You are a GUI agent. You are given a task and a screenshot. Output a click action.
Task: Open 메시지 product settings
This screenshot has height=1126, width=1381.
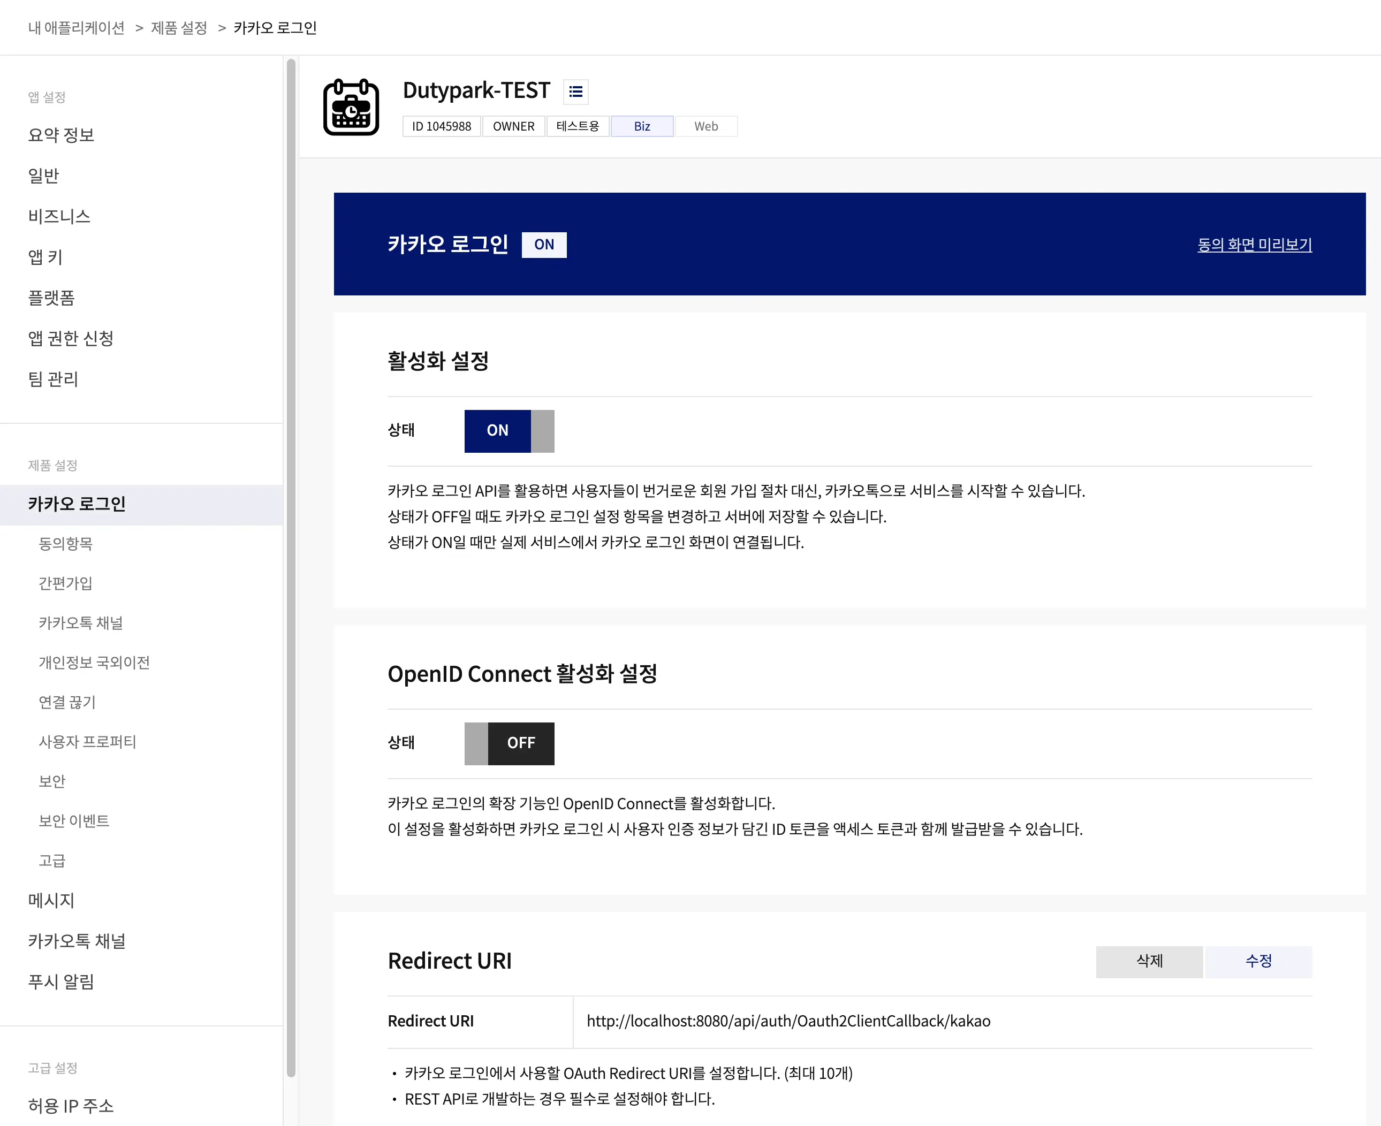pos(51,900)
